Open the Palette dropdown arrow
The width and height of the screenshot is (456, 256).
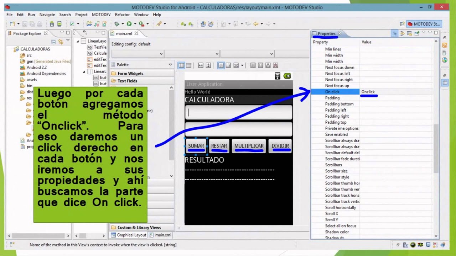(x=170, y=65)
